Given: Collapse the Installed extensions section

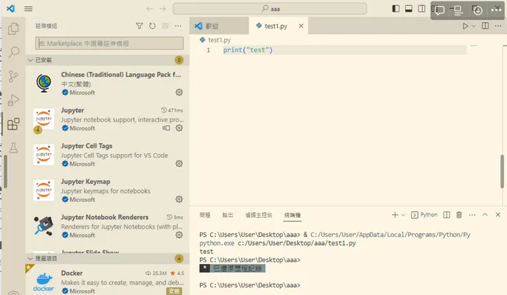Looking at the screenshot, I should (x=30, y=60).
